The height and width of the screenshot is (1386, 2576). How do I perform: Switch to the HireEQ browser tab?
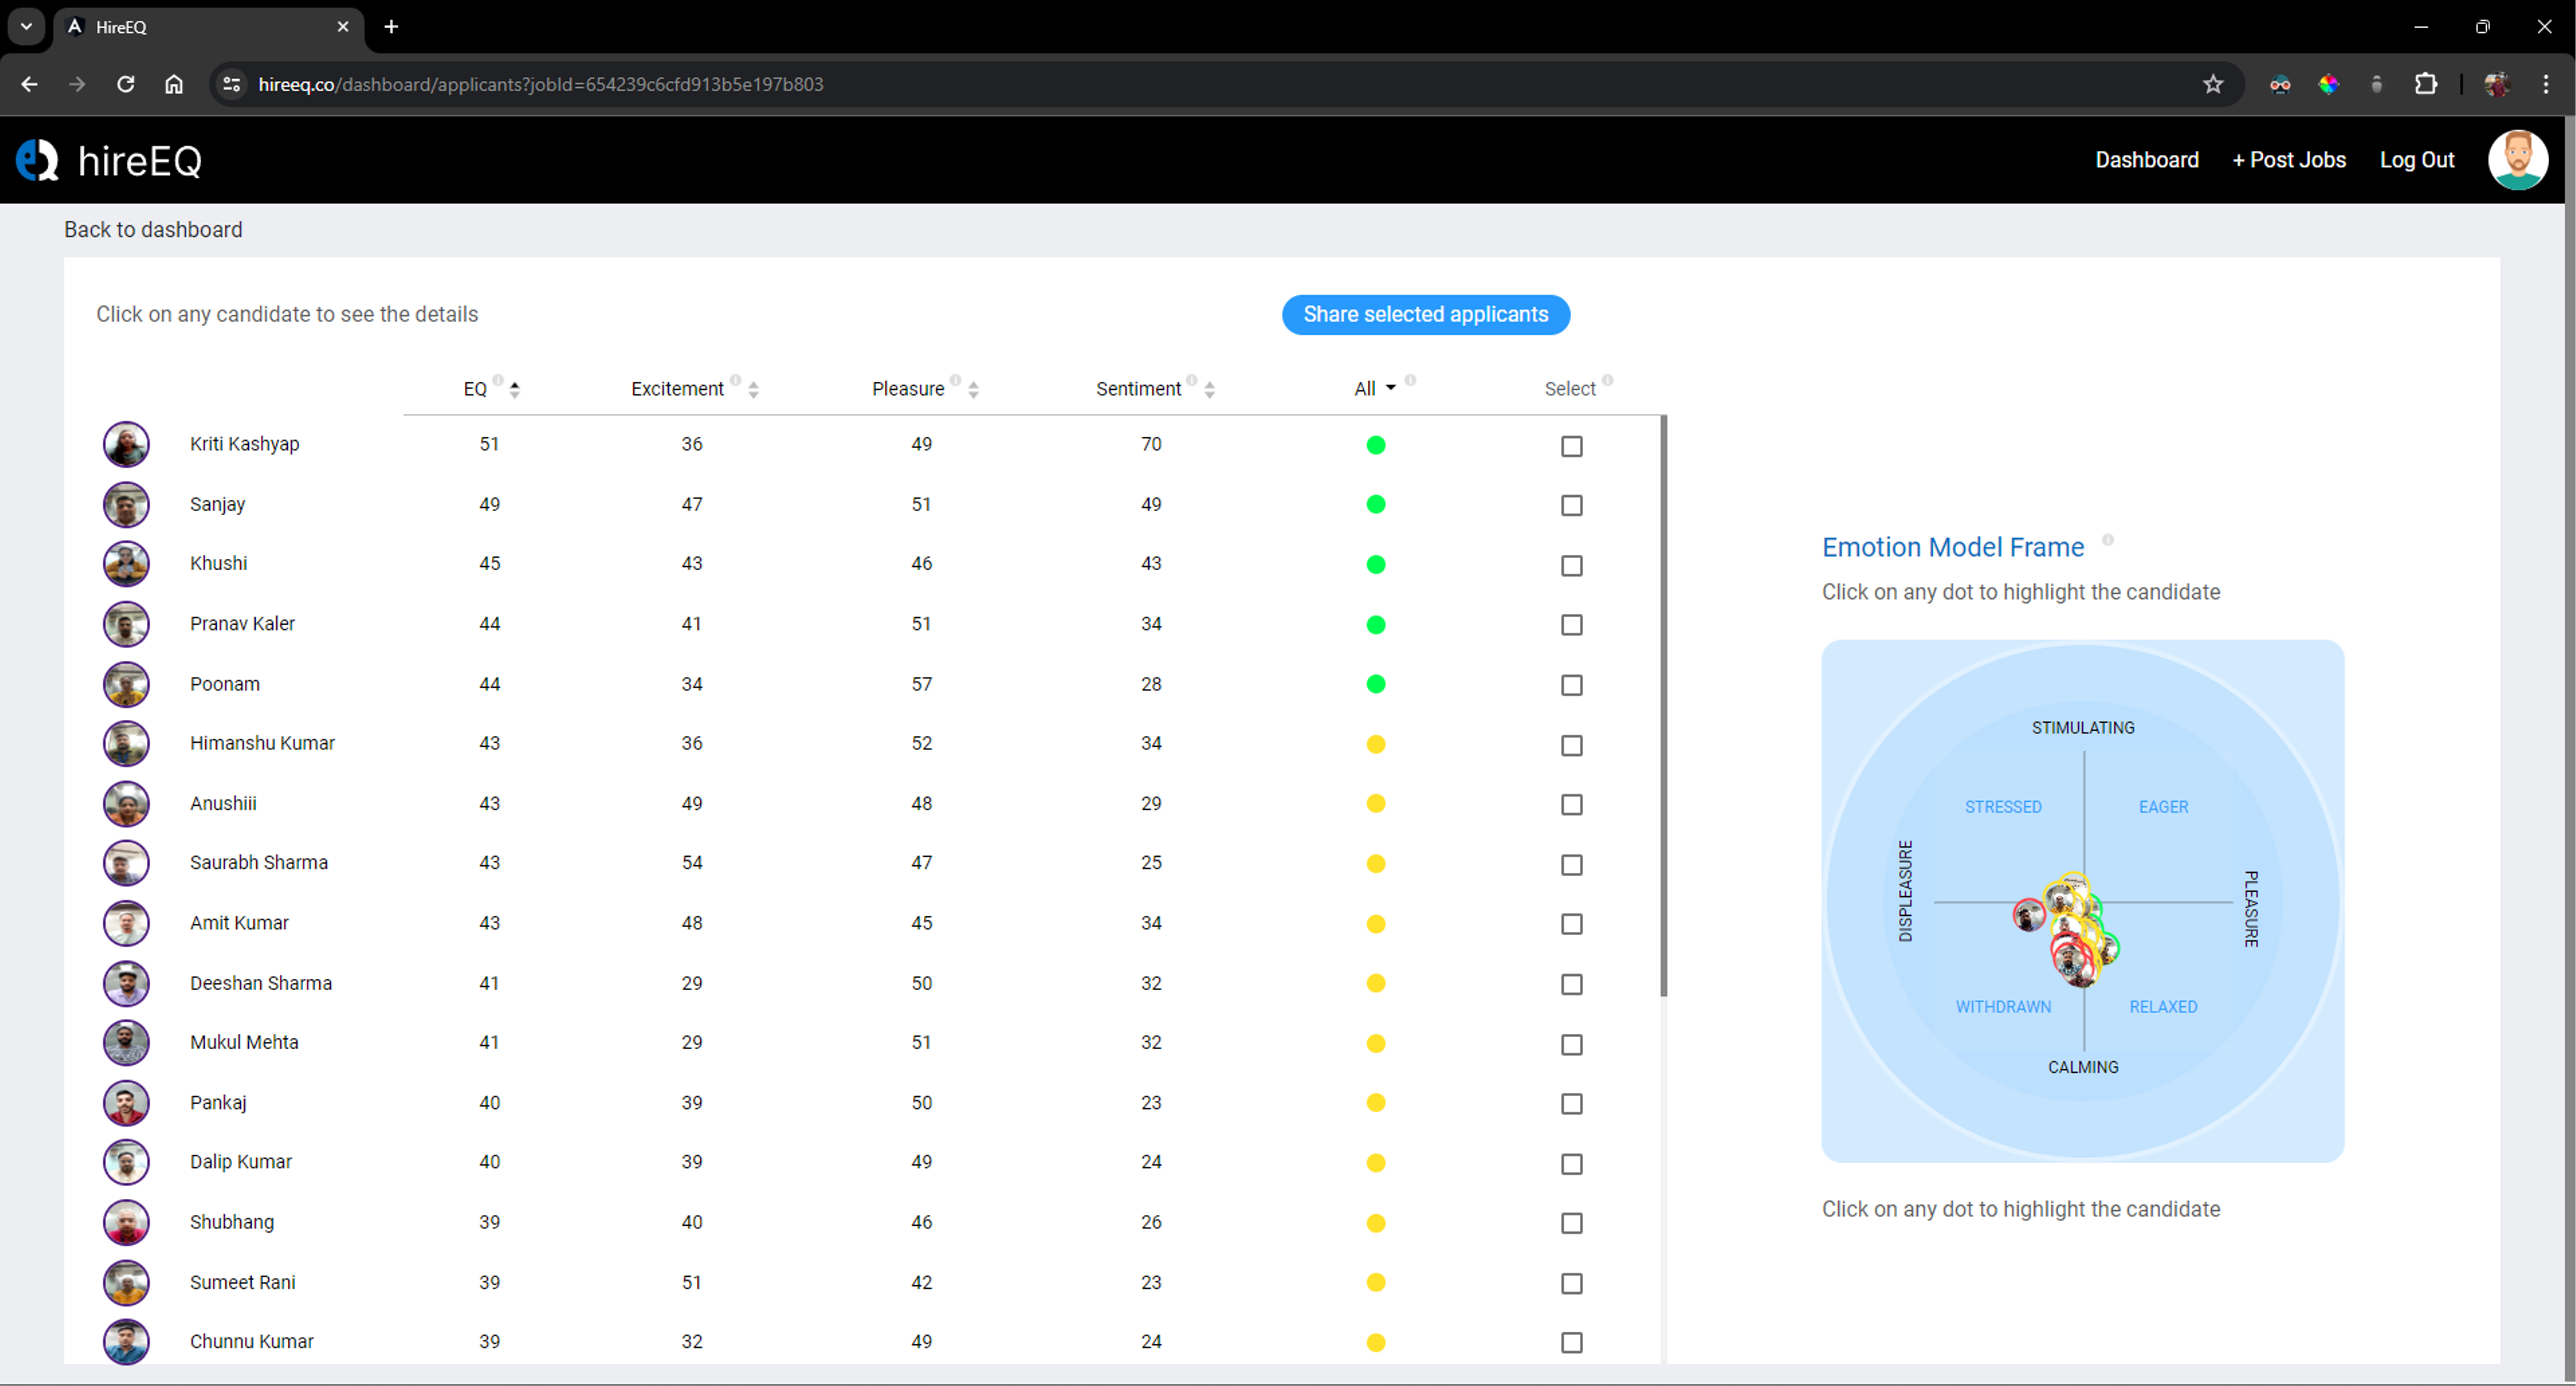(208, 27)
